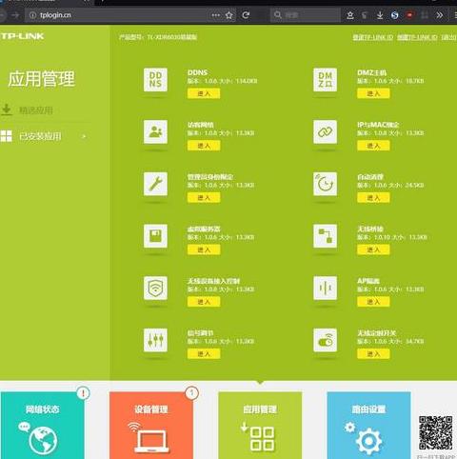Open the wireless timer switch toggle icon

pos(325,340)
